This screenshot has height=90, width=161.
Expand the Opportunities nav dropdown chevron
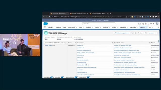[x=76, y=27]
